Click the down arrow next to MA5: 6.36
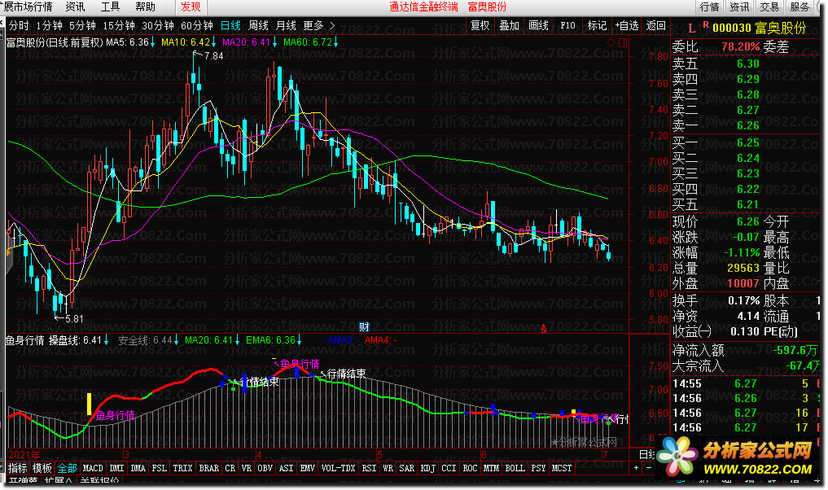 (152, 42)
